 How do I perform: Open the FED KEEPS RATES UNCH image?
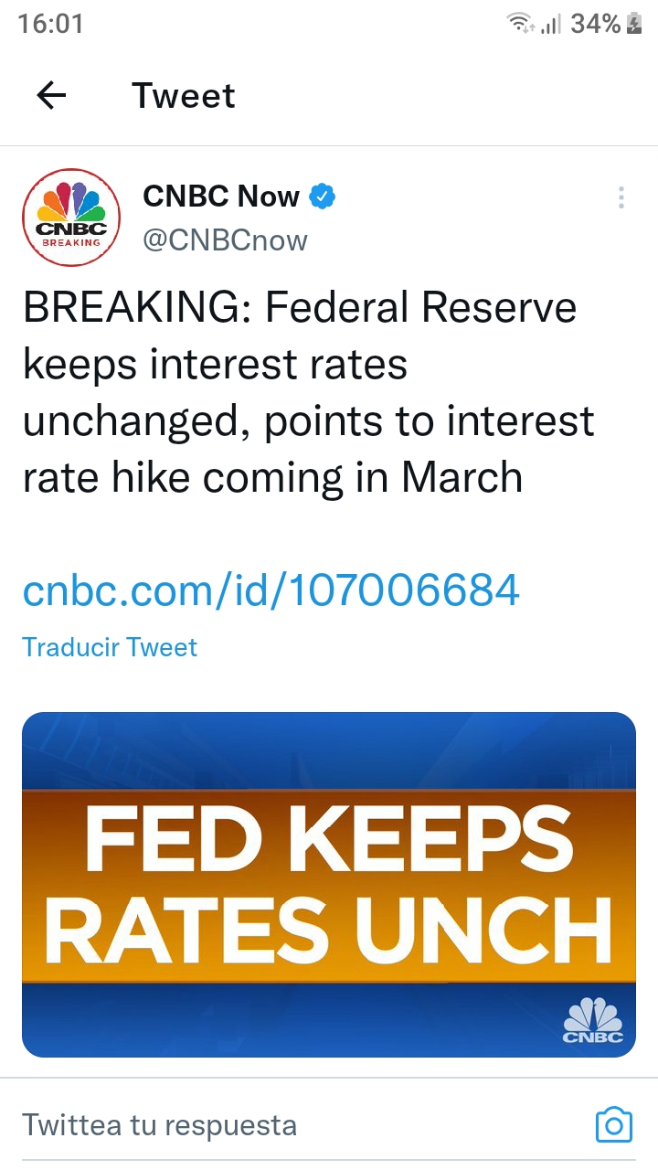pyautogui.click(x=329, y=885)
